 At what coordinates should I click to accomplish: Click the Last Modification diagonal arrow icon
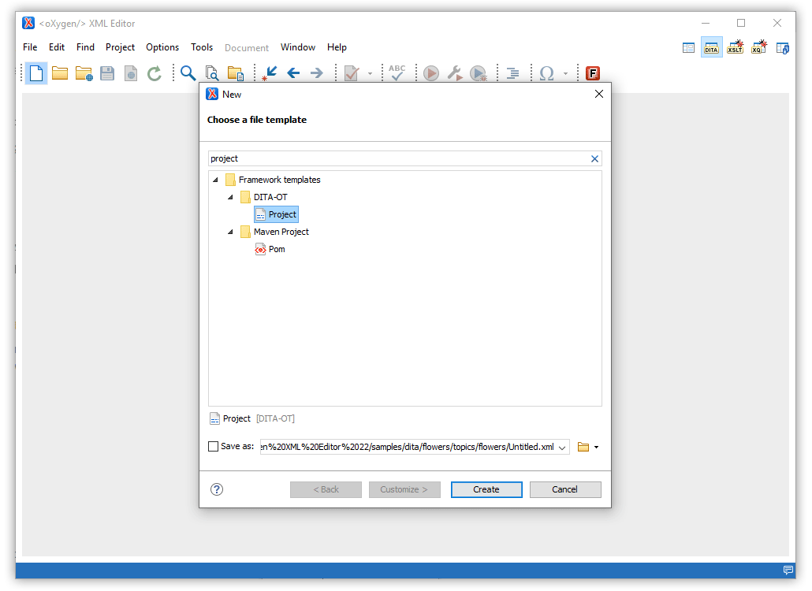tap(270, 73)
